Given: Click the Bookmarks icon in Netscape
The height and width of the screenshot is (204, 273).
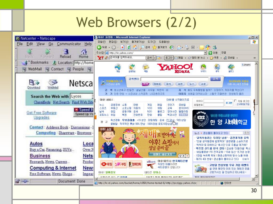Looking at the screenshot, I should pos(25,63).
